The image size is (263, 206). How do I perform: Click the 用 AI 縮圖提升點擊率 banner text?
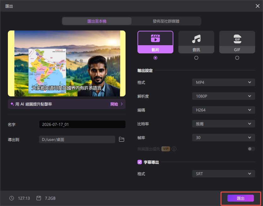pyautogui.click(x=34, y=104)
